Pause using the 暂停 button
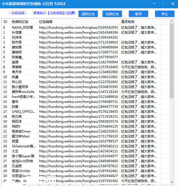 pos(138,14)
